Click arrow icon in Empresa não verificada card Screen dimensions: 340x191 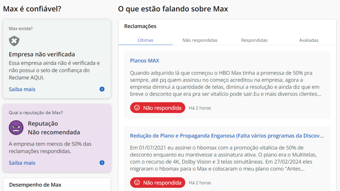102,89
